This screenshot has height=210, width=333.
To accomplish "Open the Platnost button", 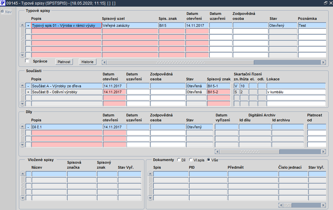I will 64,62.
